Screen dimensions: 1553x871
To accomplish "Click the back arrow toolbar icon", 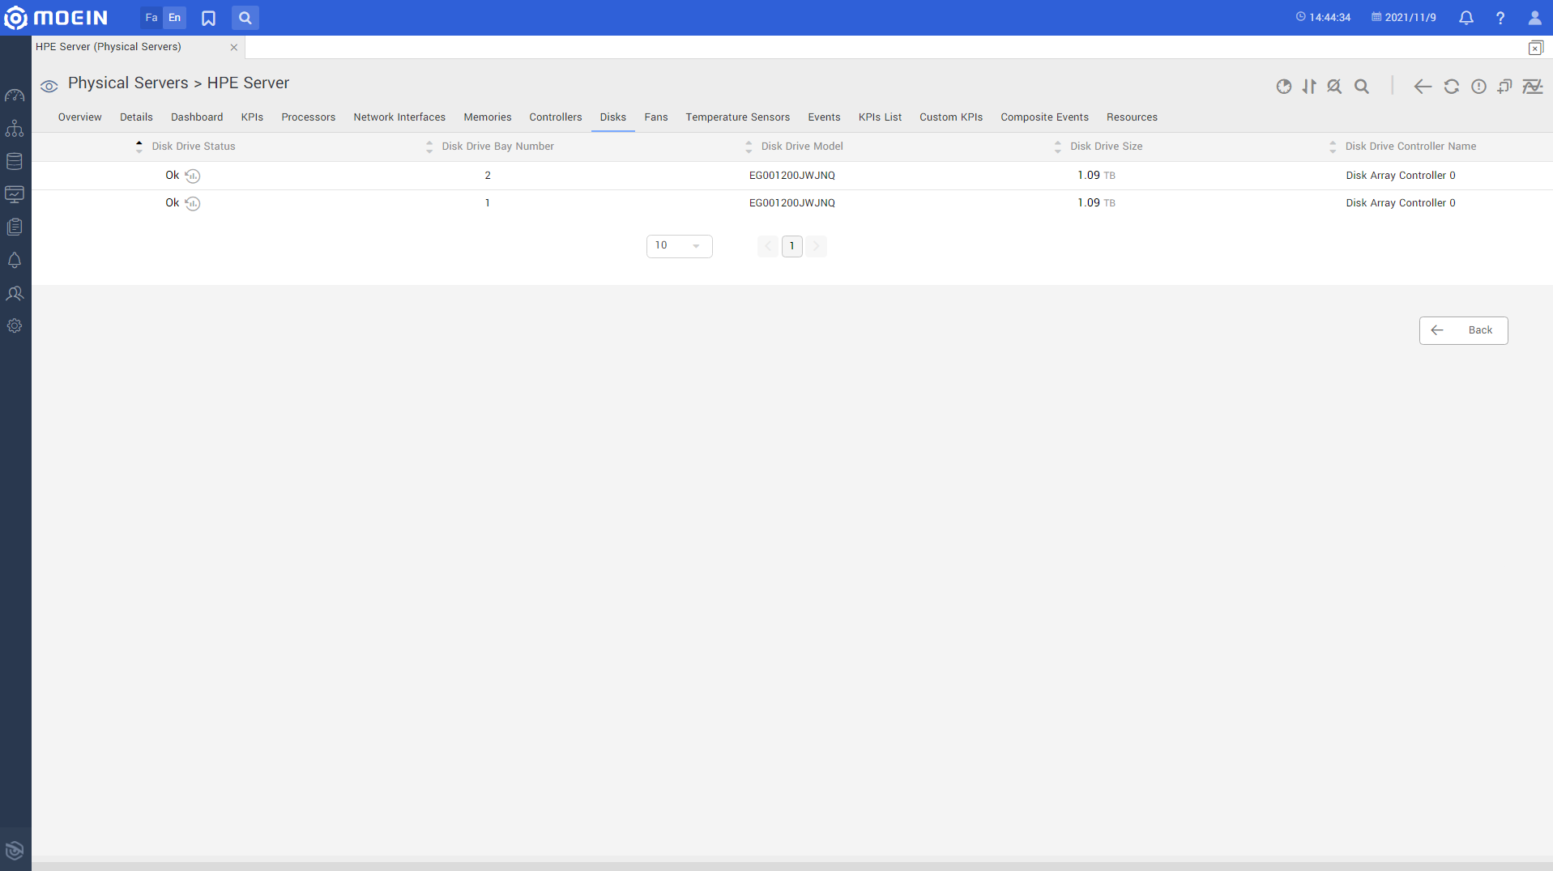I will point(1423,87).
